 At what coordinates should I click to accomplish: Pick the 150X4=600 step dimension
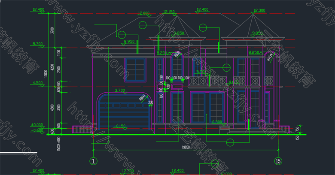tap(59, 144)
